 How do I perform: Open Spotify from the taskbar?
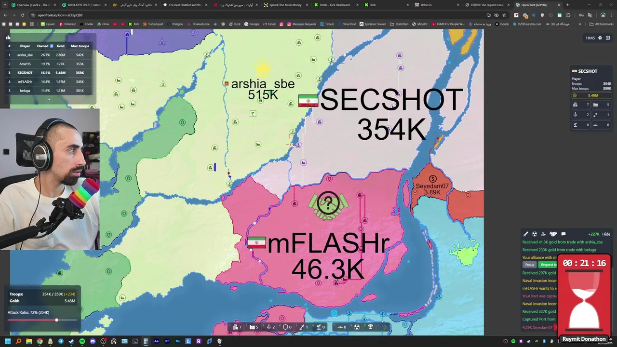tap(82, 341)
